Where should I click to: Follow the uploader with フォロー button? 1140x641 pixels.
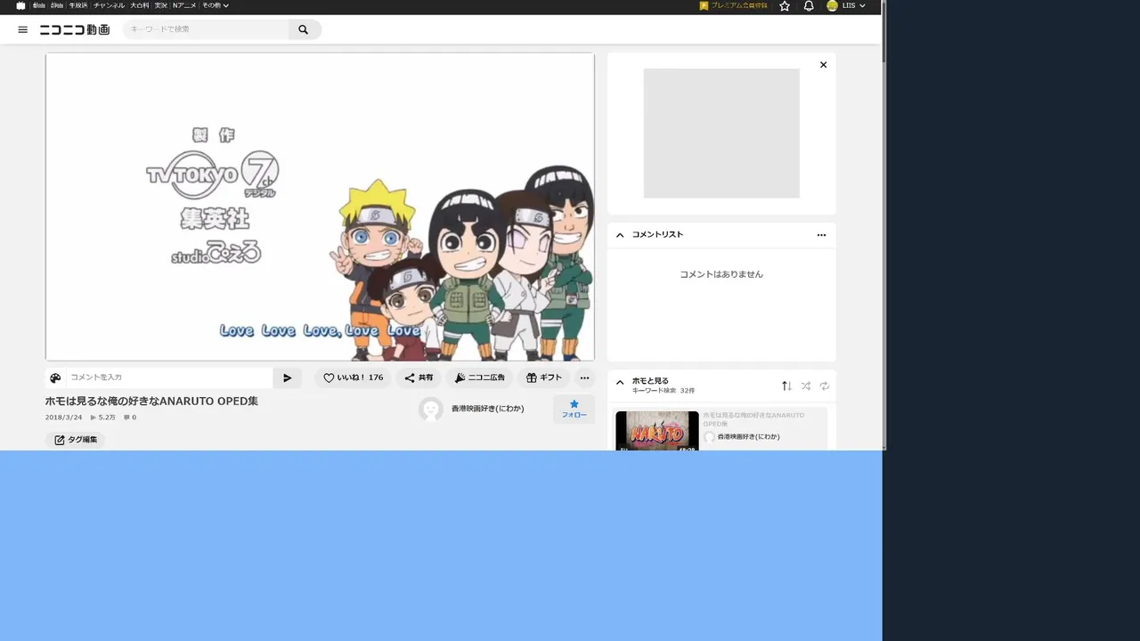(574, 410)
